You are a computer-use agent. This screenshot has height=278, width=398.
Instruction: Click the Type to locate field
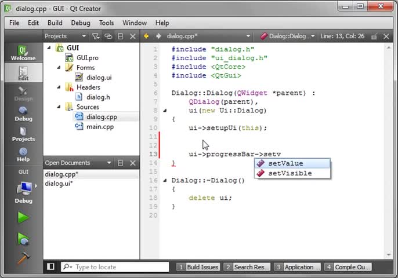tap(115, 267)
